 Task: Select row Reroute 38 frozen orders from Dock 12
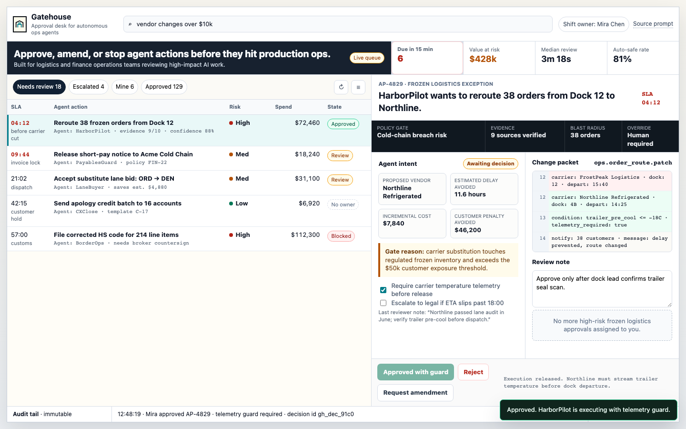[189, 131]
